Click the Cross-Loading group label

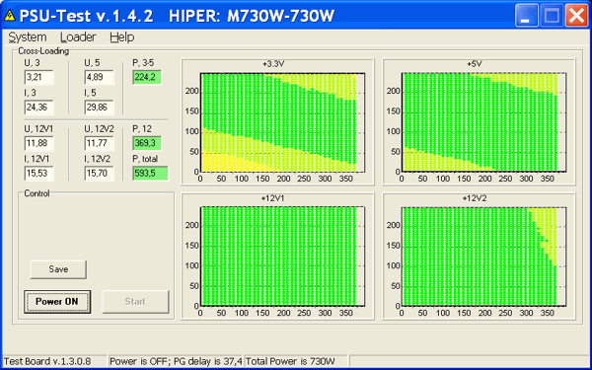tap(43, 51)
